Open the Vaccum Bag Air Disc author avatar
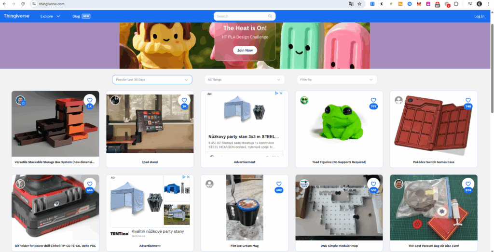 pos(398,184)
